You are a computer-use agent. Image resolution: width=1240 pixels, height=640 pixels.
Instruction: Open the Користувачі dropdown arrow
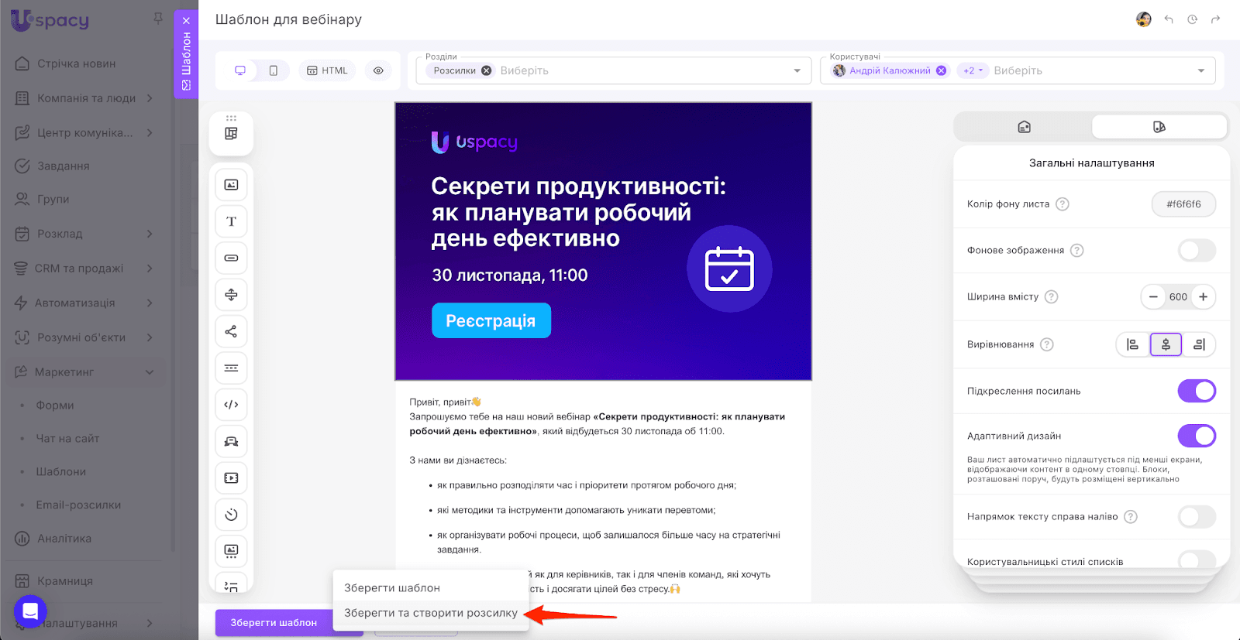point(1200,70)
